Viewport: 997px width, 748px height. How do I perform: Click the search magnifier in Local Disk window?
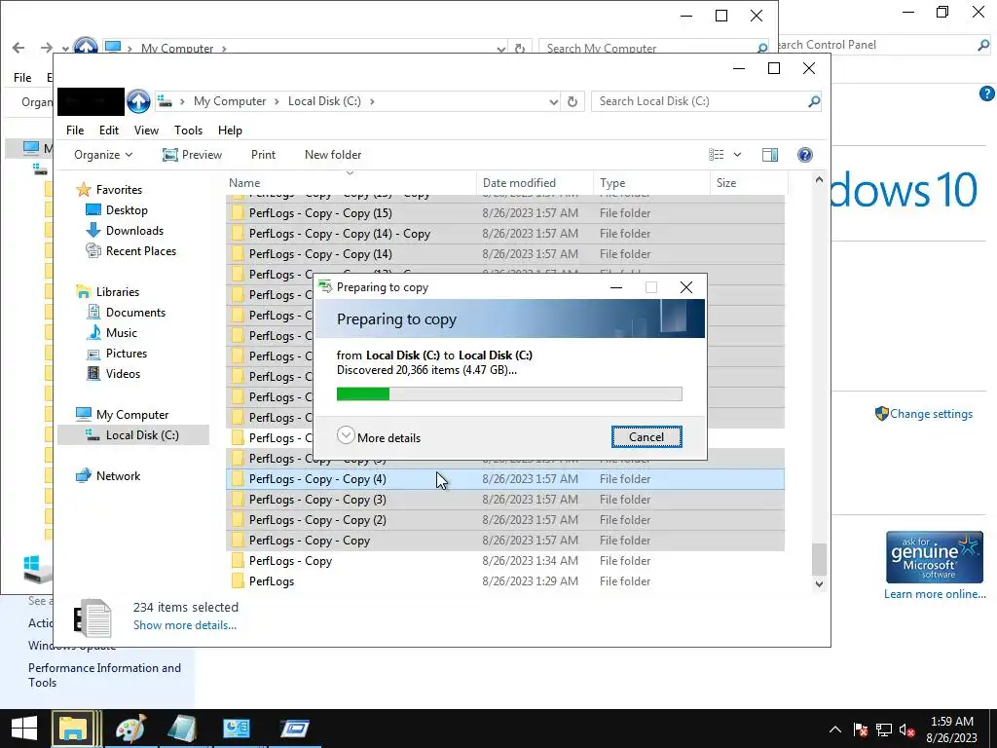click(x=813, y=101)
